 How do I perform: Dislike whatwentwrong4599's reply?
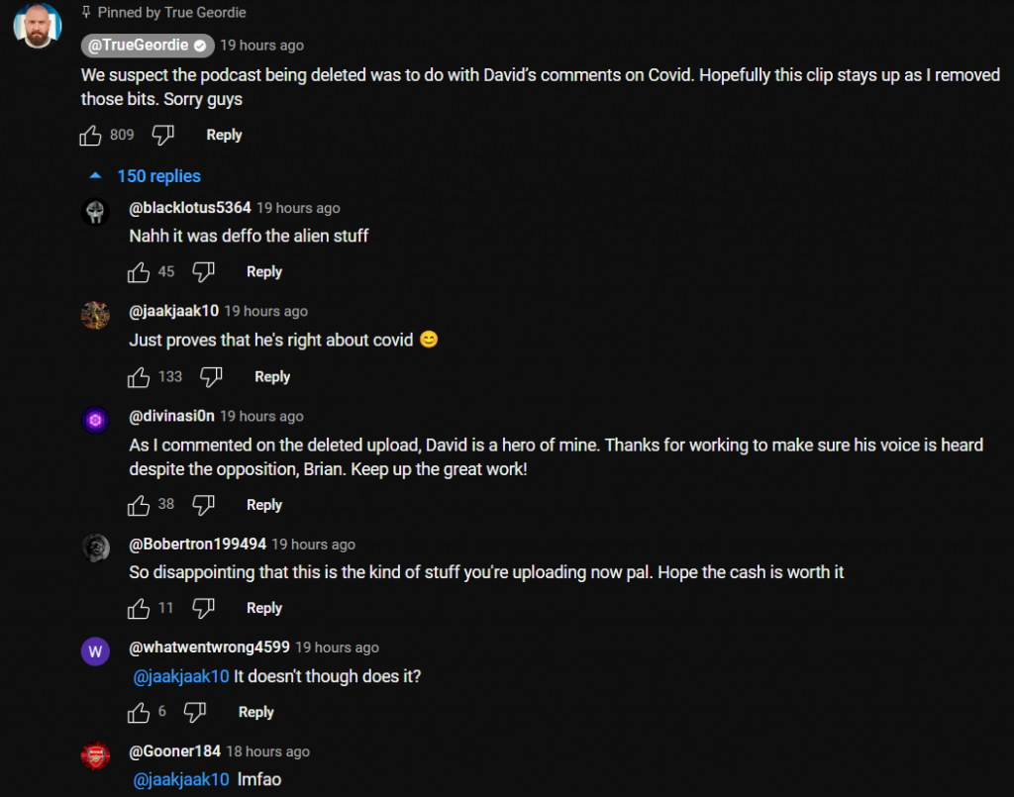(x=196, y=712)
